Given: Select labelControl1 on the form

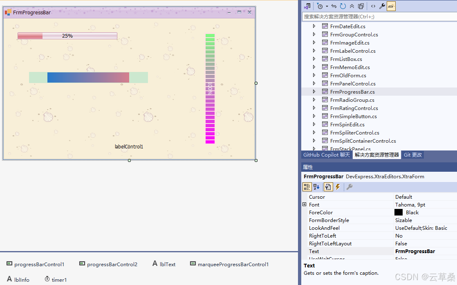Looking at the screenshot, I should (129, 146).
